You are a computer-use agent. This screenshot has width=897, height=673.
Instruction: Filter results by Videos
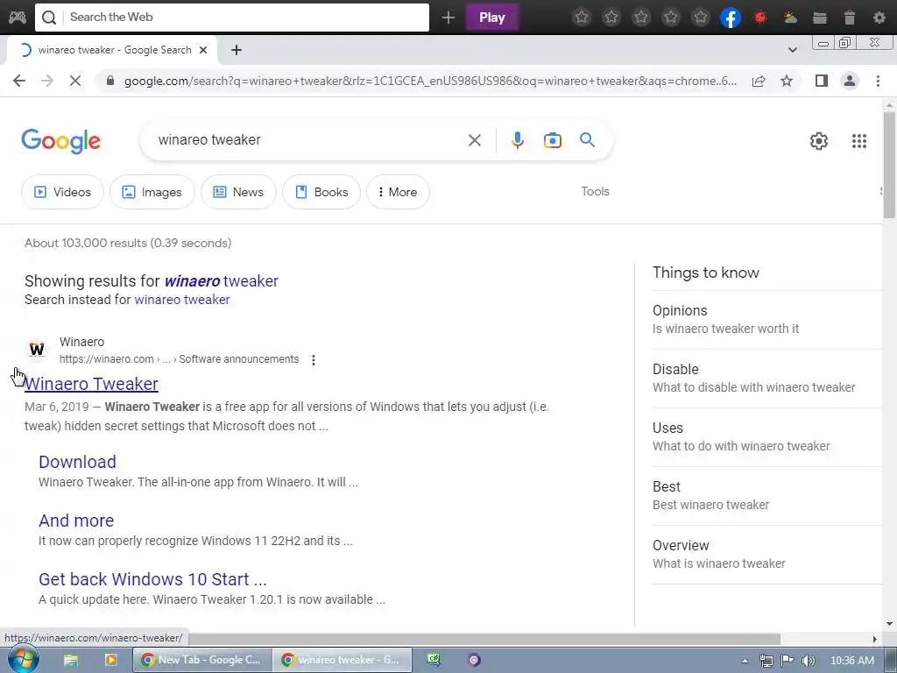point(62,192)
